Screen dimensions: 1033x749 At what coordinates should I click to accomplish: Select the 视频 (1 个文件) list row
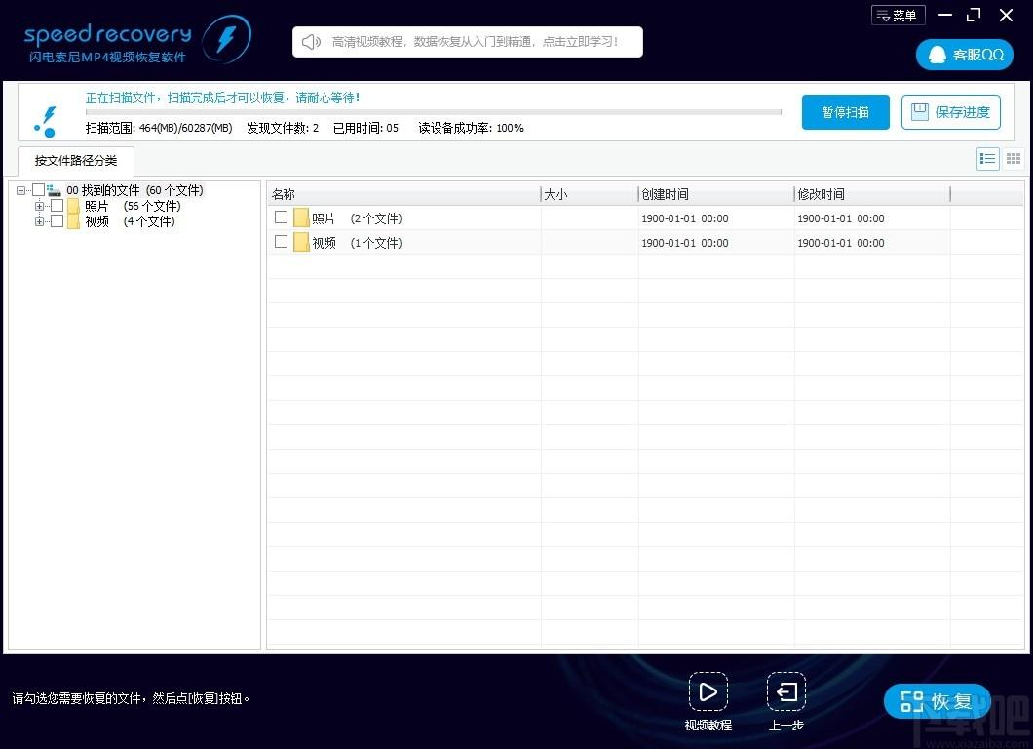644,242
